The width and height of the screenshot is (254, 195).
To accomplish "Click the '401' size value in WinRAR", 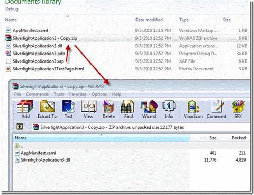I will coord(213,153).
